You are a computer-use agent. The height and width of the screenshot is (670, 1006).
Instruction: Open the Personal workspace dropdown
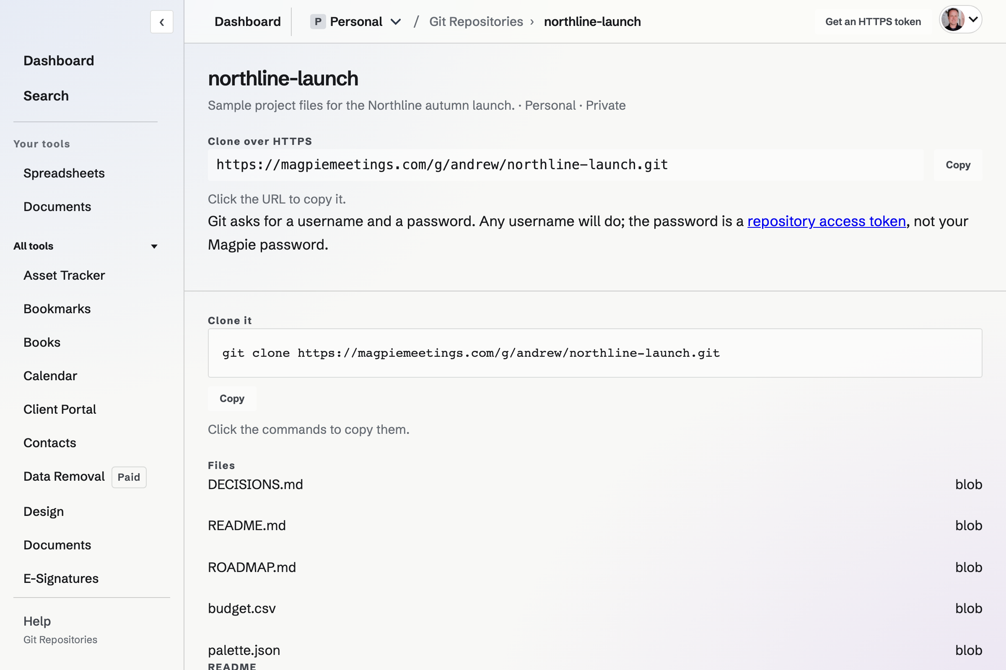(x=356, y=22)
